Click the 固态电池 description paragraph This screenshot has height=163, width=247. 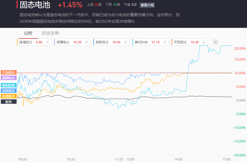pos(100,18)
